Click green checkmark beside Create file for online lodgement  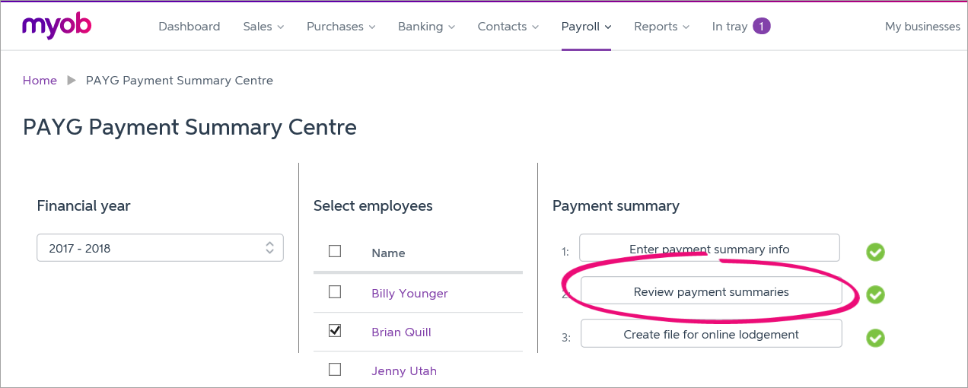[x=875, y=337]
